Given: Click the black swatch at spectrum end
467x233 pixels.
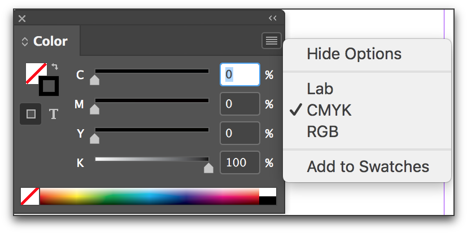Looking at the screenshot, I should pos(268,201).
